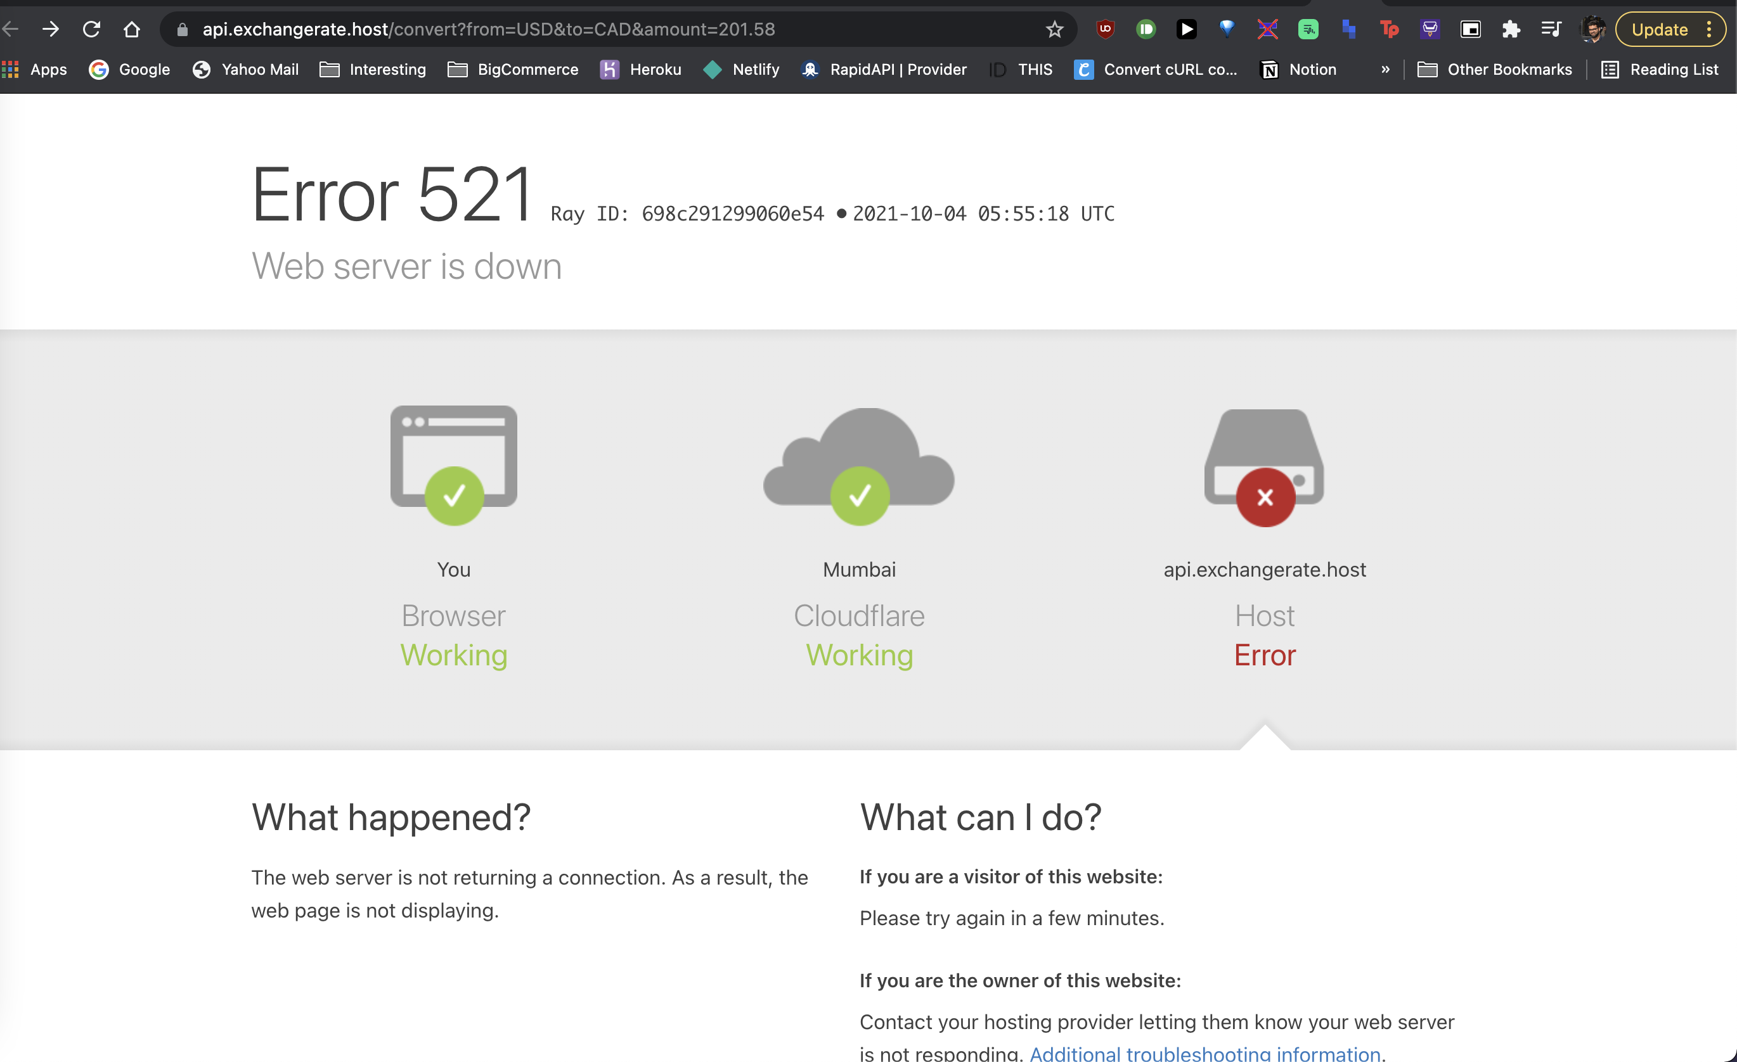Open the Apps shortcut in bookmarks bar
This screenshot has width=1737, height=1062.
coord(34,69)
